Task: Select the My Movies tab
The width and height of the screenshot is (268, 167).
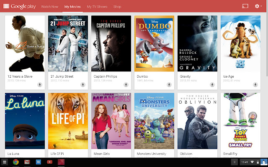Action: click(x=73, y=7)
